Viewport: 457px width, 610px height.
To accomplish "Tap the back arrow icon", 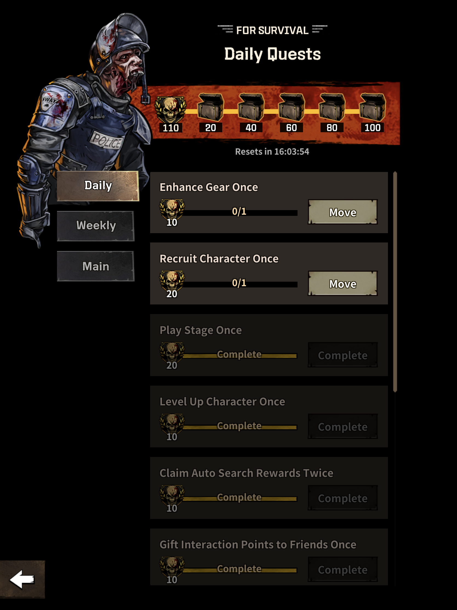I will (22, 579).
